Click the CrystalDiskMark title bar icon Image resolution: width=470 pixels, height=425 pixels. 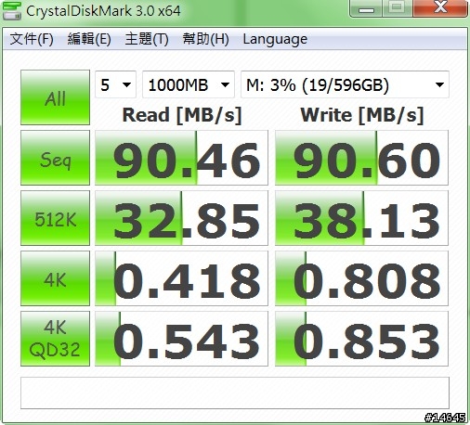tap(11, 10)
